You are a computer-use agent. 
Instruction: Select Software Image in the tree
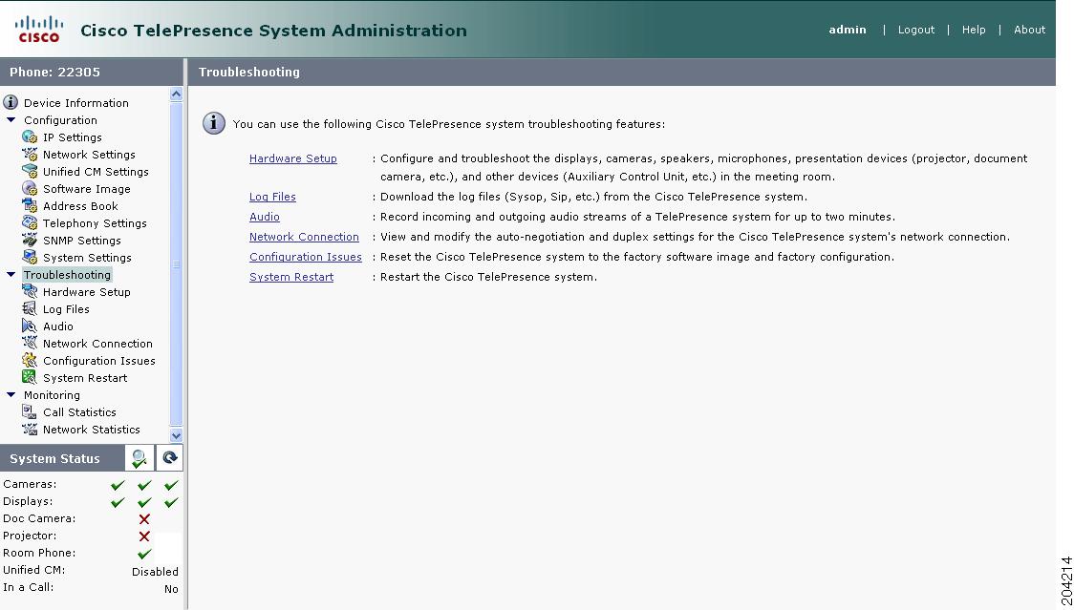86,188
